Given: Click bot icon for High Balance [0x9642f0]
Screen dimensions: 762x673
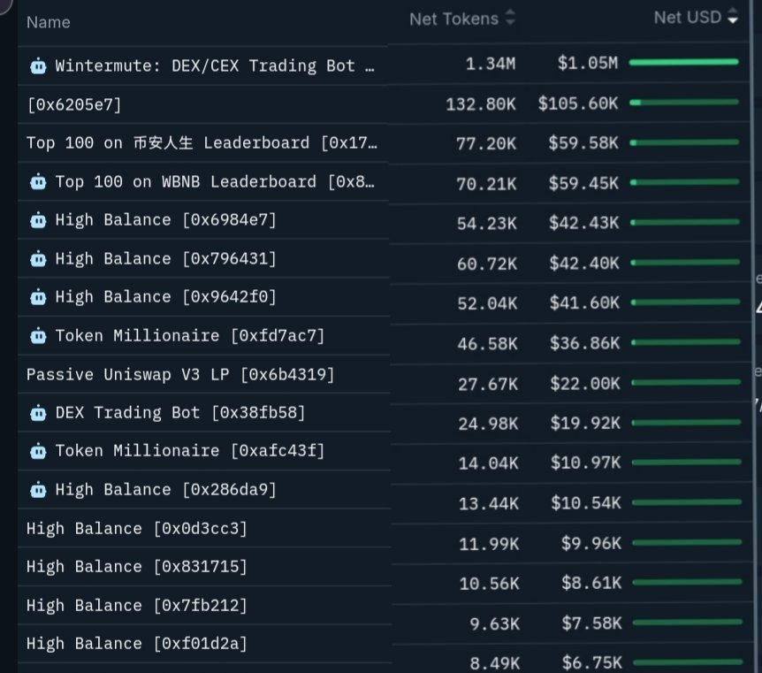Looking at the screenshot, I should [x=38, y=298].
